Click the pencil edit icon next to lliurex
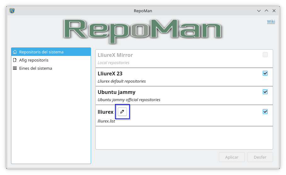This screenshot has height=175, width=286. coord(122,112)
